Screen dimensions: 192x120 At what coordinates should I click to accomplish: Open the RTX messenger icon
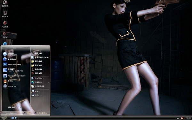click(5, 59)
